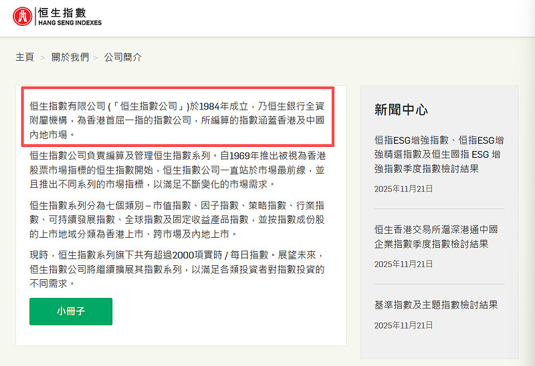The height and width of the screenshot is (366, 535).
Task: Select 公司簡介 breadcrumb item
Action: 123,57
